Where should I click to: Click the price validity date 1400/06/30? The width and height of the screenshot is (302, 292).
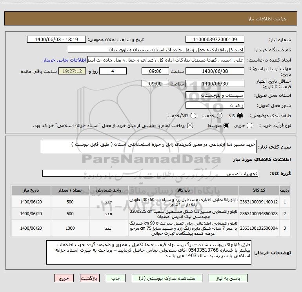pos(215,83)
